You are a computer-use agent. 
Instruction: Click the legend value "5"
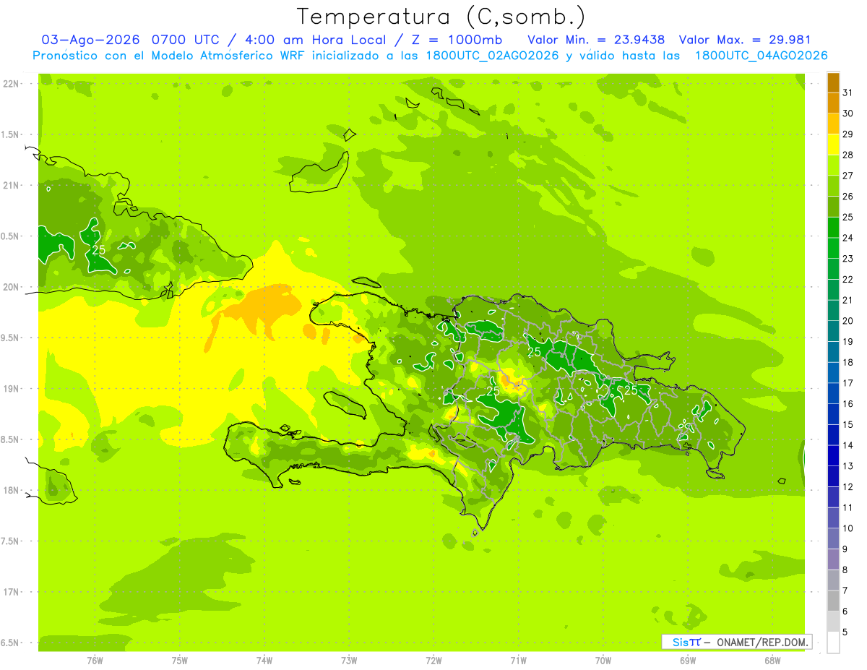(x=845, y=632)
